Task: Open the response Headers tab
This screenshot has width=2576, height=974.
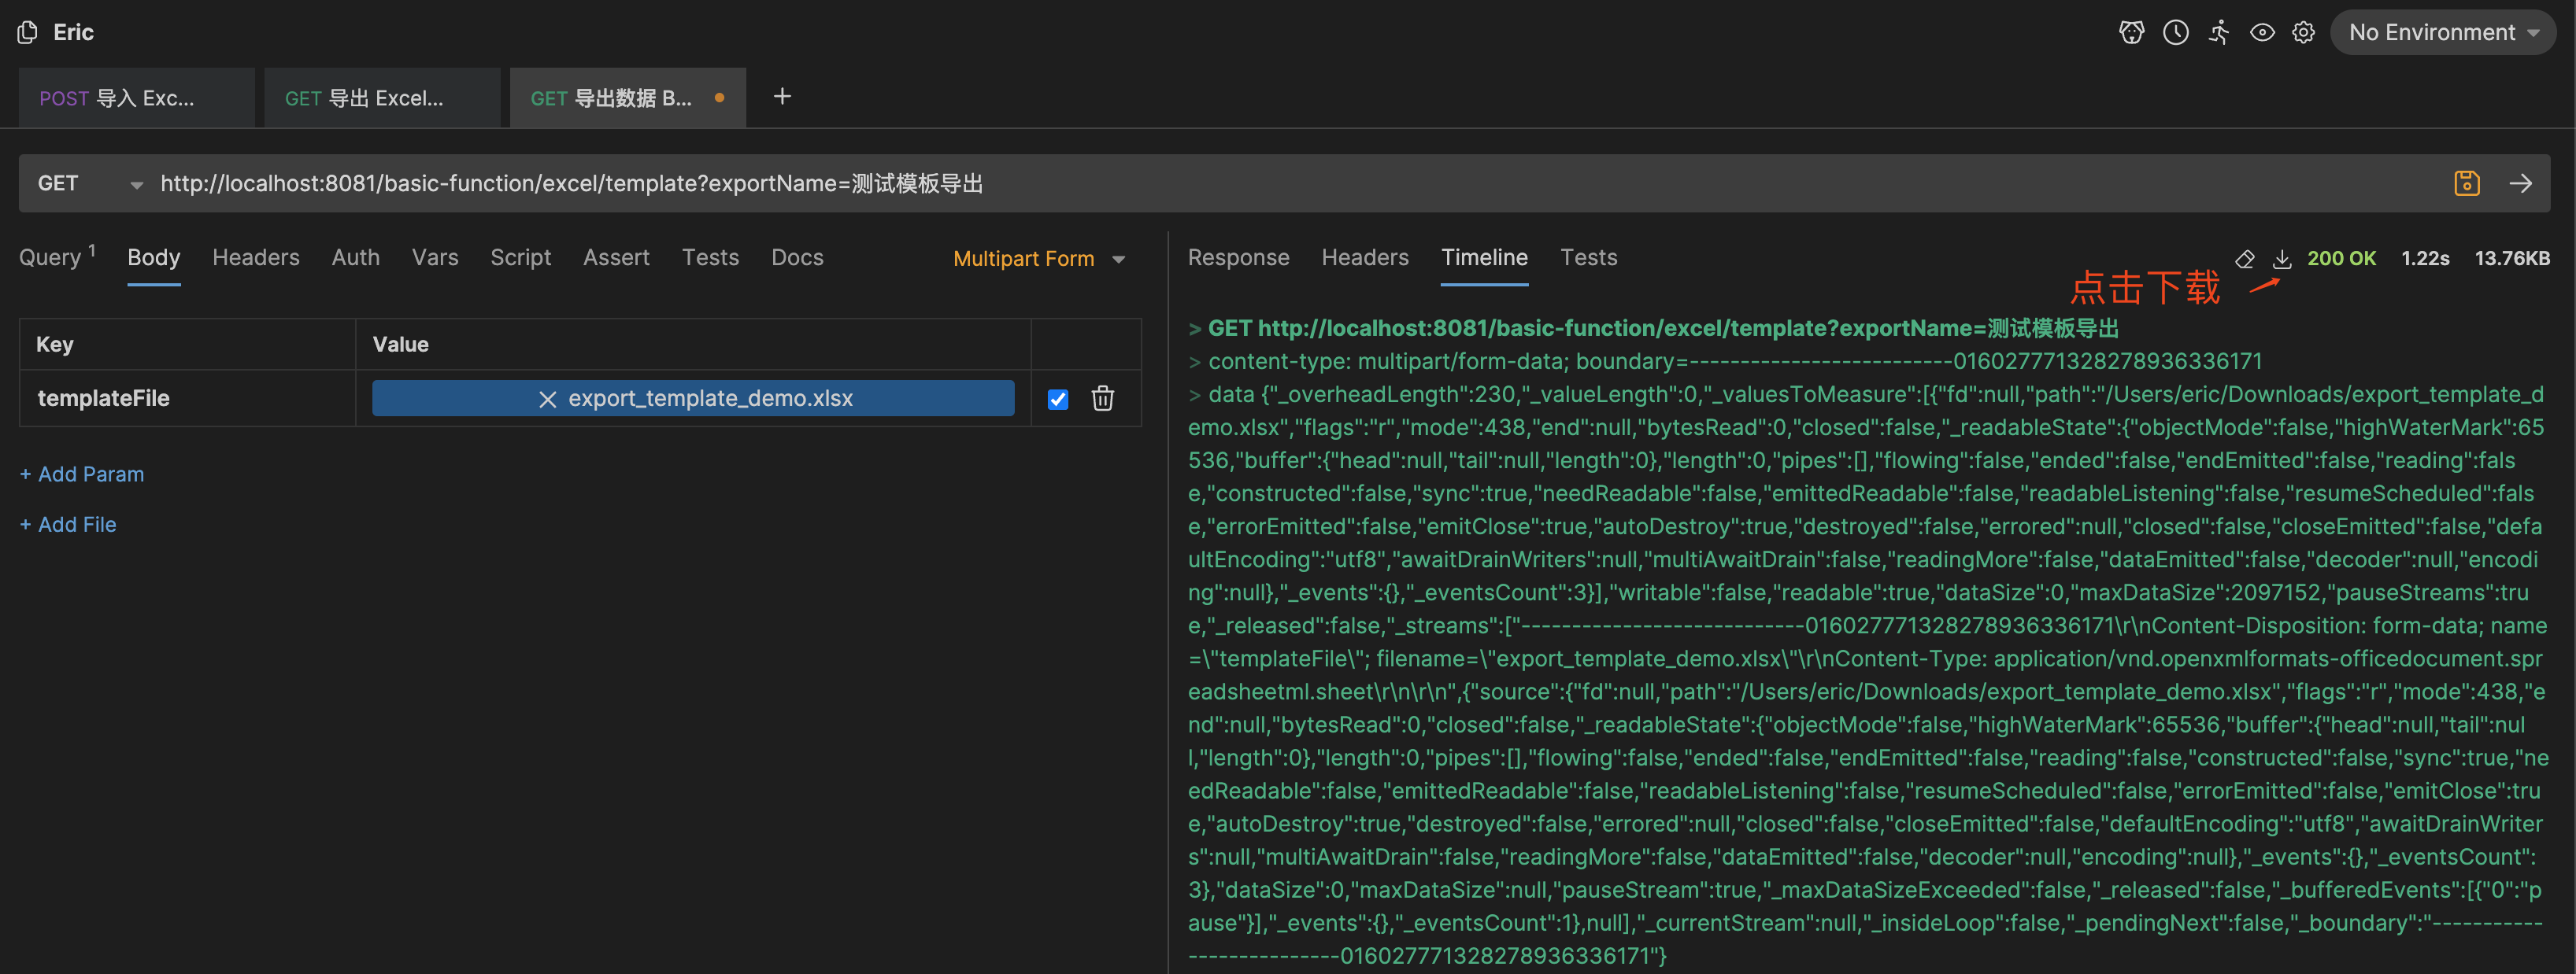Action: 1365,256
